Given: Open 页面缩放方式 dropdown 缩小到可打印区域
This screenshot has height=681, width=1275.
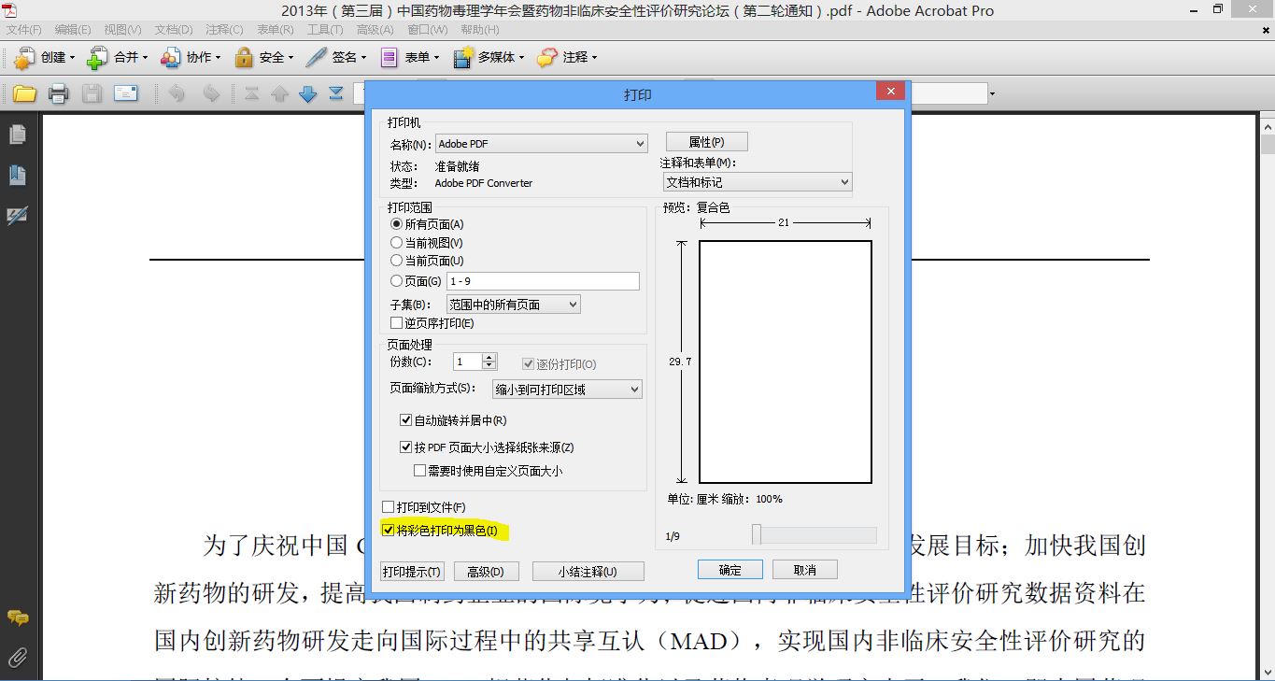Looking at the screenshot, I should click(567, 390).
